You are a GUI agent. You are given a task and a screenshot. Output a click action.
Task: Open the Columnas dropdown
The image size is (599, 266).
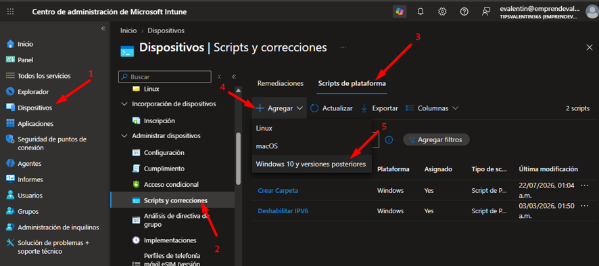pos(432,108)
